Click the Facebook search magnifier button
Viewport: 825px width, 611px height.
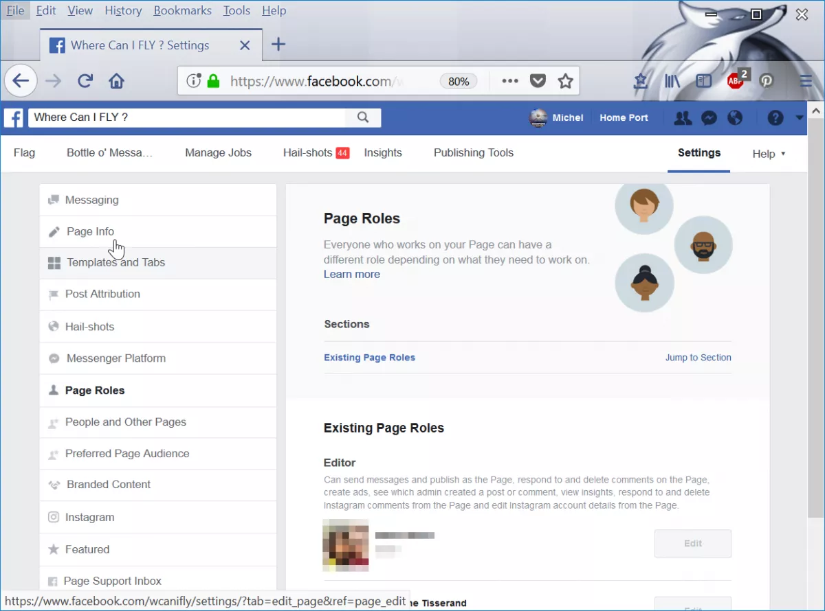363,117
